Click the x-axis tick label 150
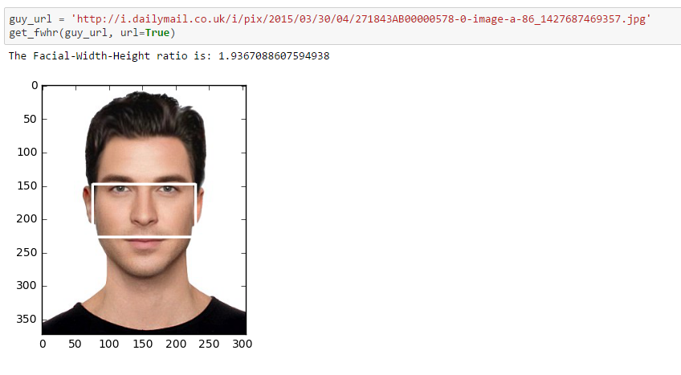Viewport: 681px width, 375px height. click(x=141, y=344)
